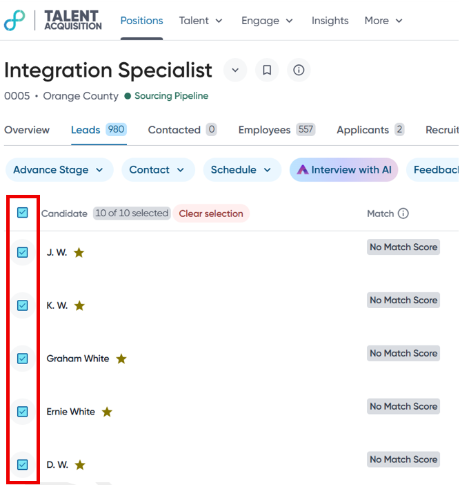Click star beside Ernie White

107,412
